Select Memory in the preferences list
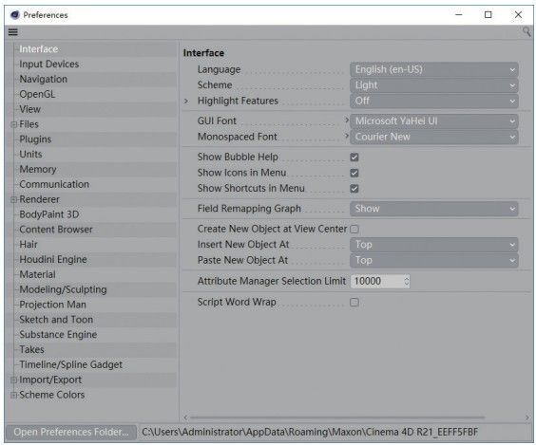This screenshot has width=536, height=445. 38,169
